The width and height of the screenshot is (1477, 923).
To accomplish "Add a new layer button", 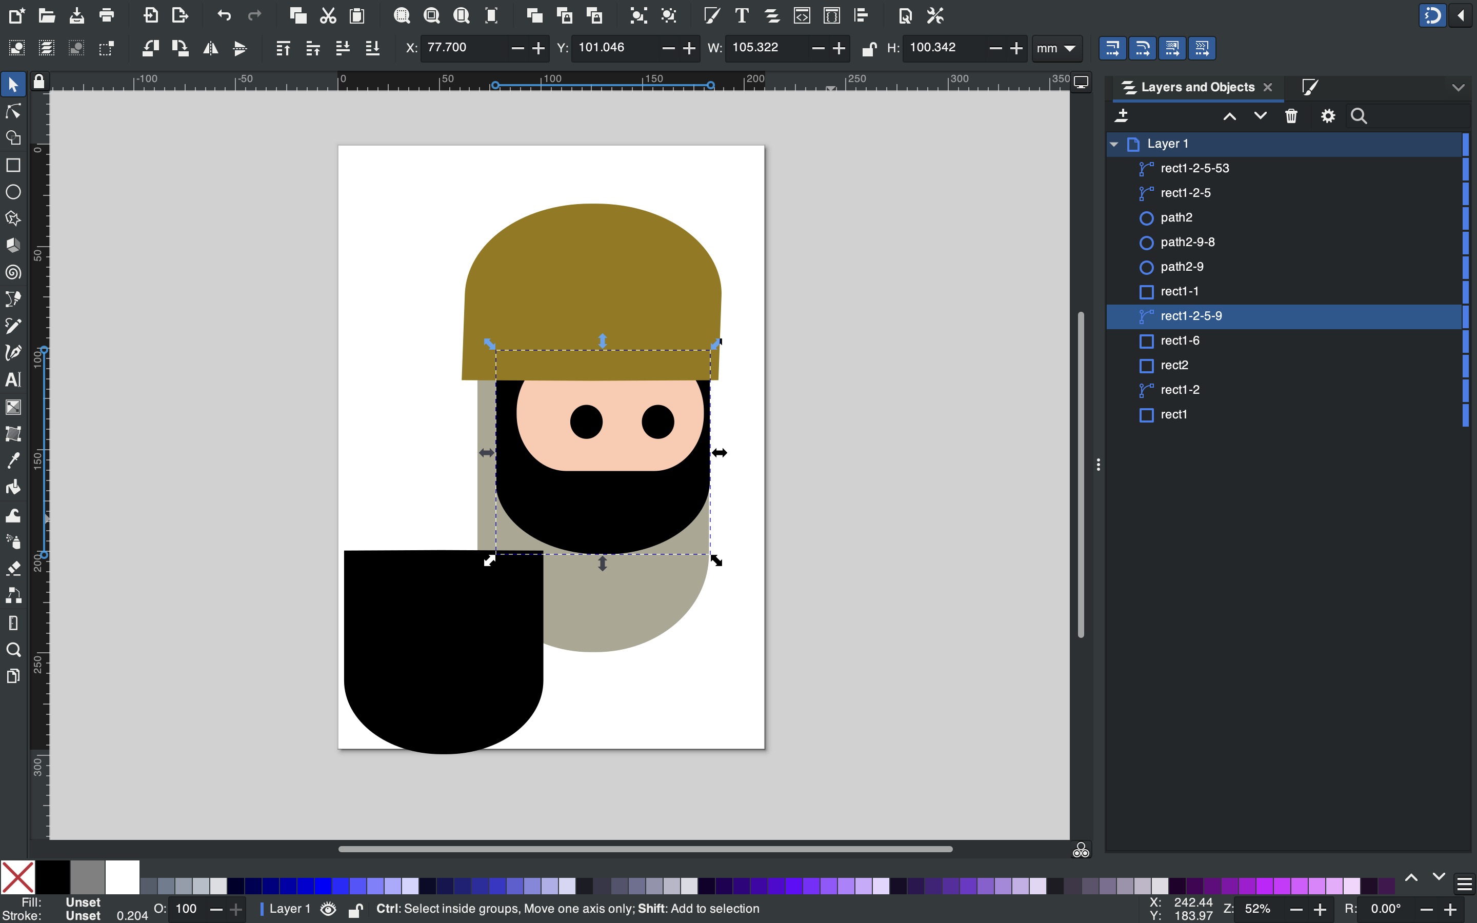I will click(x=1122, y=116).
